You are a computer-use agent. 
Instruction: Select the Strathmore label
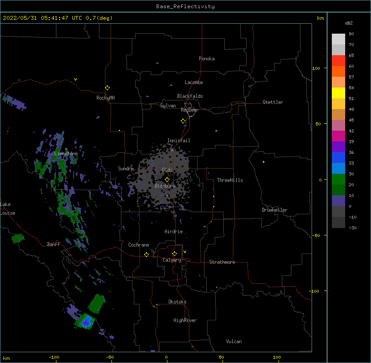[x=222, y=262]
